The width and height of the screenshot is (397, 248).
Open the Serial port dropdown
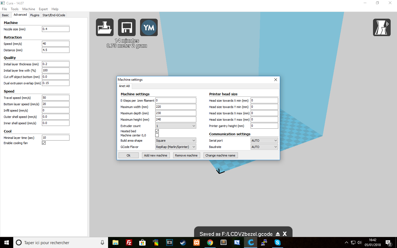264,141
